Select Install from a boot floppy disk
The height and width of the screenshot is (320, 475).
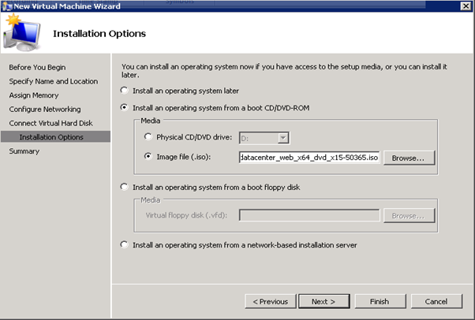click(x=124, y=187)
